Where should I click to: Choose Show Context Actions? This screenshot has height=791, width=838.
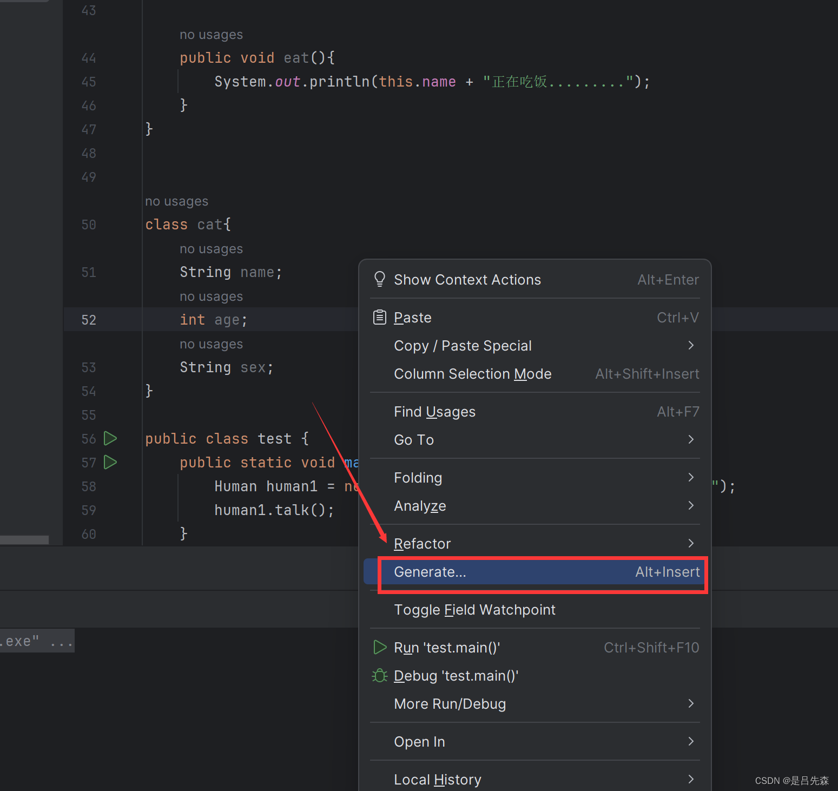coord(535,280)
